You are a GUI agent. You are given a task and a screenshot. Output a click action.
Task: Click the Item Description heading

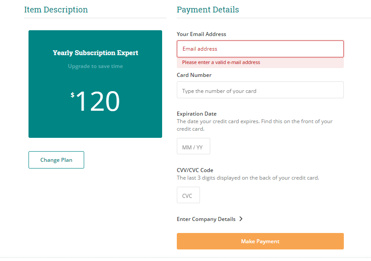click(x=56, y=9)
